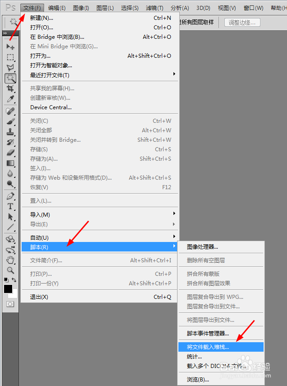Toggle Quick Mask mode
The width and height of the screenshot is (287, 386).
click(x=10, y=304)
